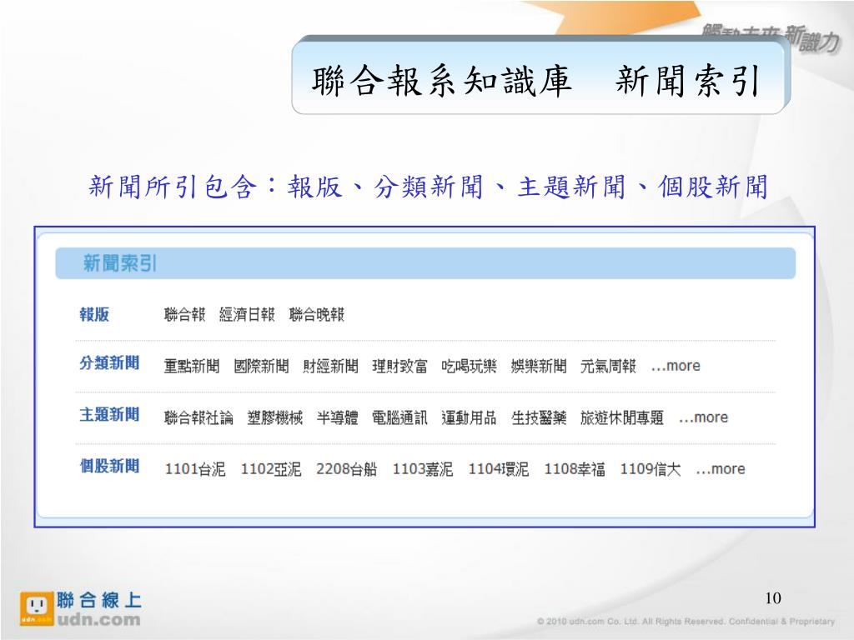Expand more in the 主題新聞 row
Viewport: 854px width, 640px height.
tap(703, 418)
